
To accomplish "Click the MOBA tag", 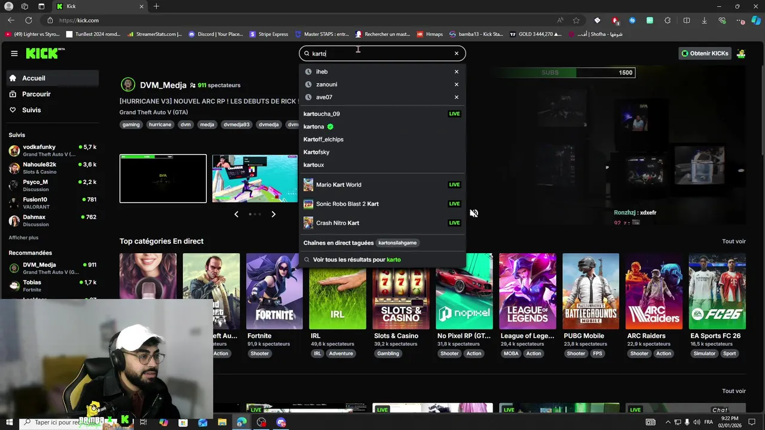I will click(511, 354).
